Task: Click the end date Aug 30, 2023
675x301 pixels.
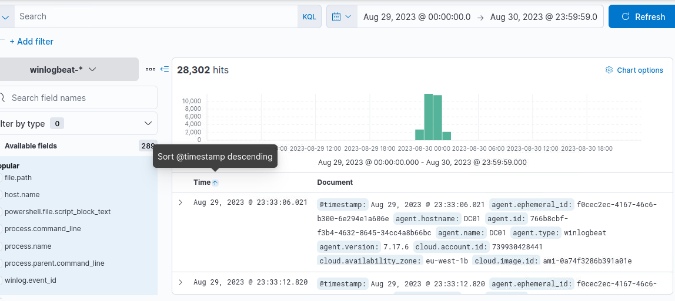Action: 543,16
